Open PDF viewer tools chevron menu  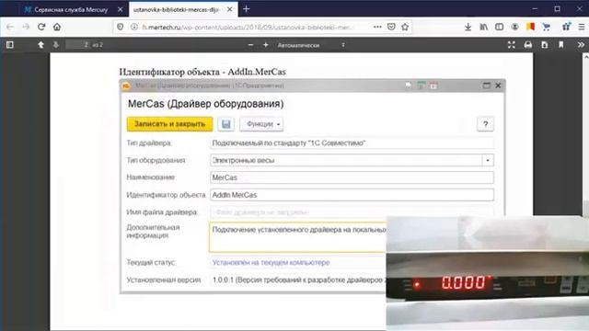(x=581, y=45)
